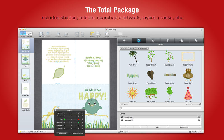
Task: Add a new layer with plus button
Action: pyautogui.click(x=127, y=127)
